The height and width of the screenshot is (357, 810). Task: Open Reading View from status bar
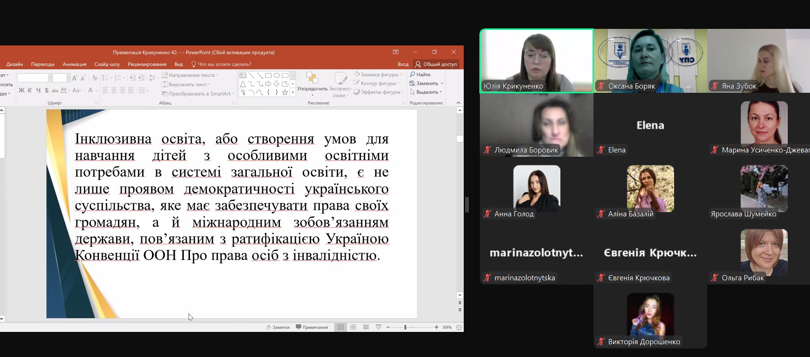[x=366, y=327]
